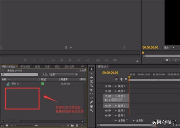180x128 pixels.
Task: Switch Project panel to list view
Action: pyautogui.click(x=2, y=125)
